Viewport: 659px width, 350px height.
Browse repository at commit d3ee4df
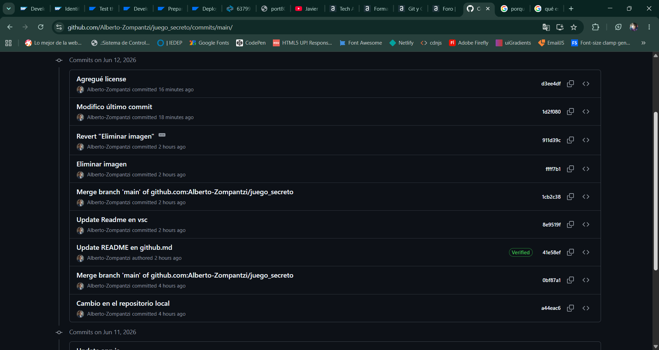pos(586,84)
